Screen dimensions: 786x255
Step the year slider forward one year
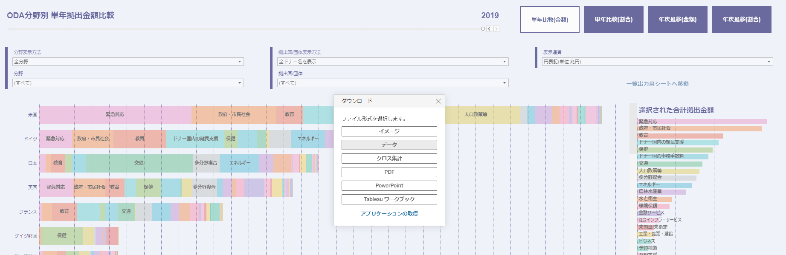point(496,29)
